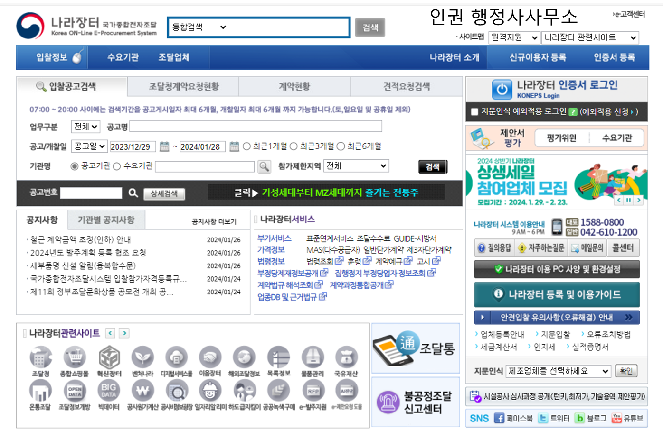Select the 수요기관 radio button
The image size is (663, 430).
pyautogui.click(x=116, y=166)
